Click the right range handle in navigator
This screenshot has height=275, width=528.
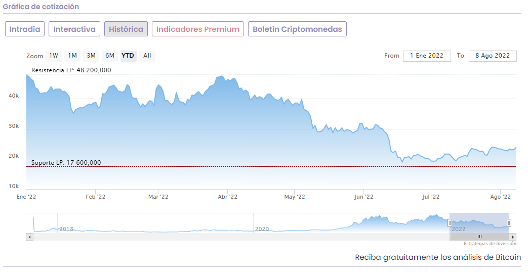point(509,223)
